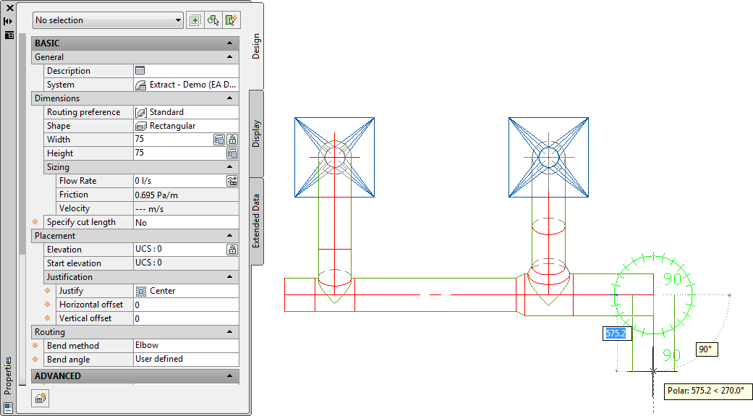Open the palette properties menu icon
Image resolution: width=753 pixels, height=416 pixels.
[9, 35]
